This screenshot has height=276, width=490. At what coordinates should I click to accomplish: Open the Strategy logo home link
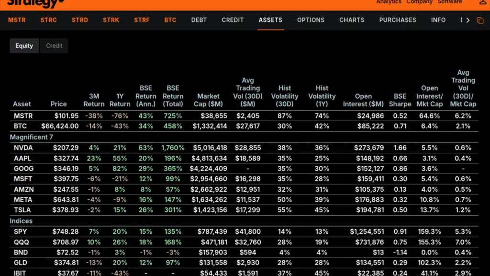coord(35,3)
